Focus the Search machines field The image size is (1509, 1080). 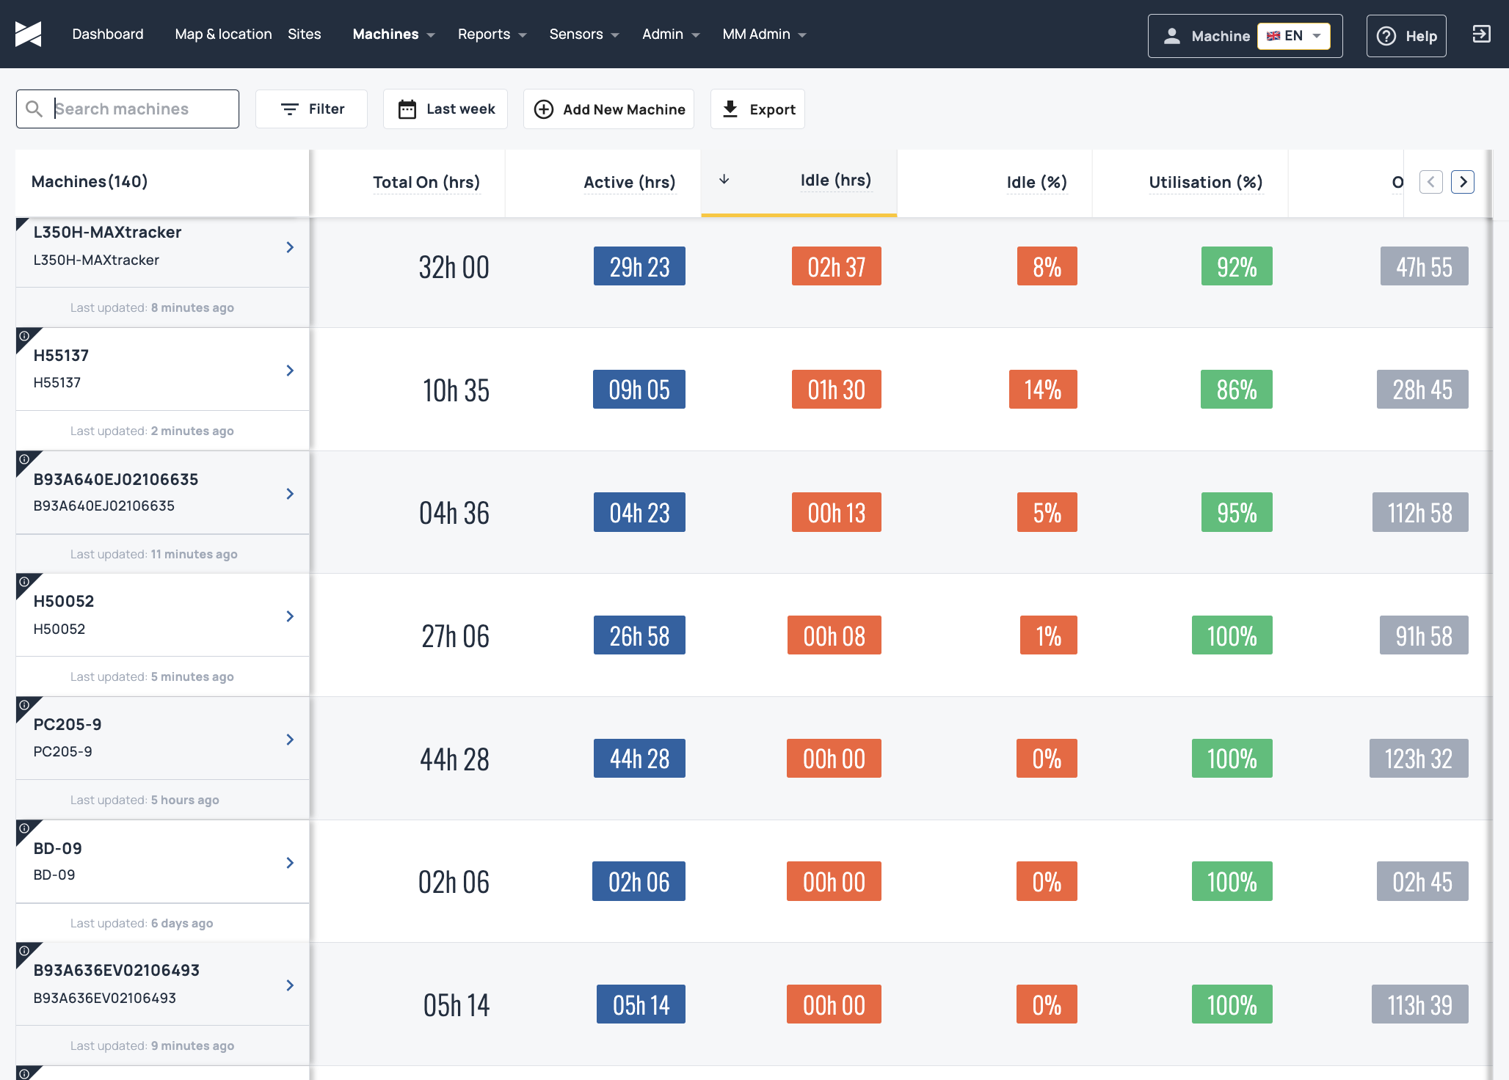point(128,109)
